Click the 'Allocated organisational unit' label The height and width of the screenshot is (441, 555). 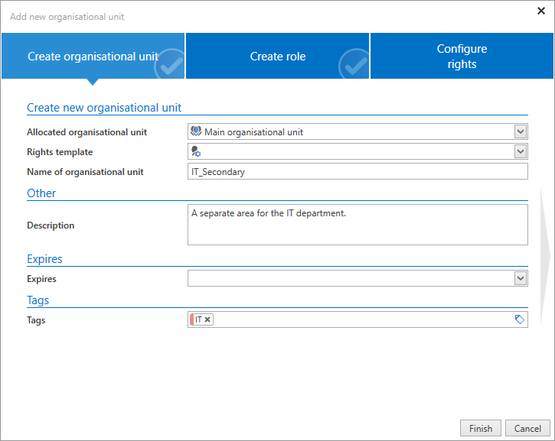click(87, 132)
